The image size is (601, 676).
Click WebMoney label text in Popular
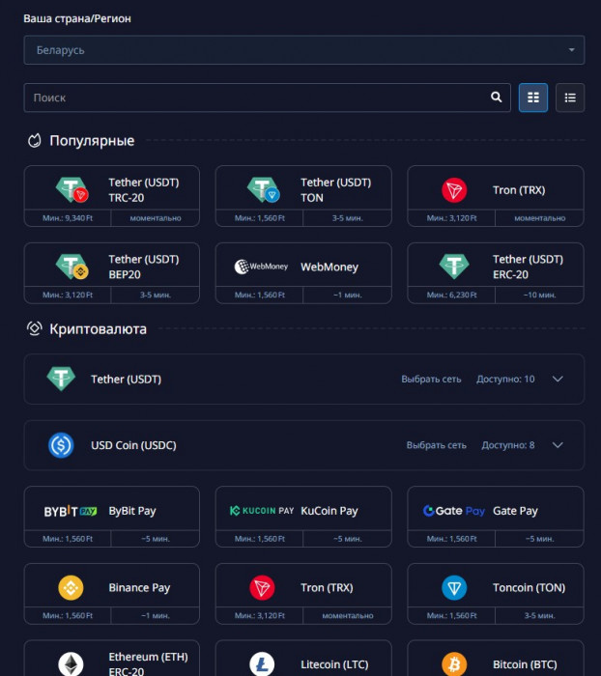pyautogui.click(x=329, y=267)
